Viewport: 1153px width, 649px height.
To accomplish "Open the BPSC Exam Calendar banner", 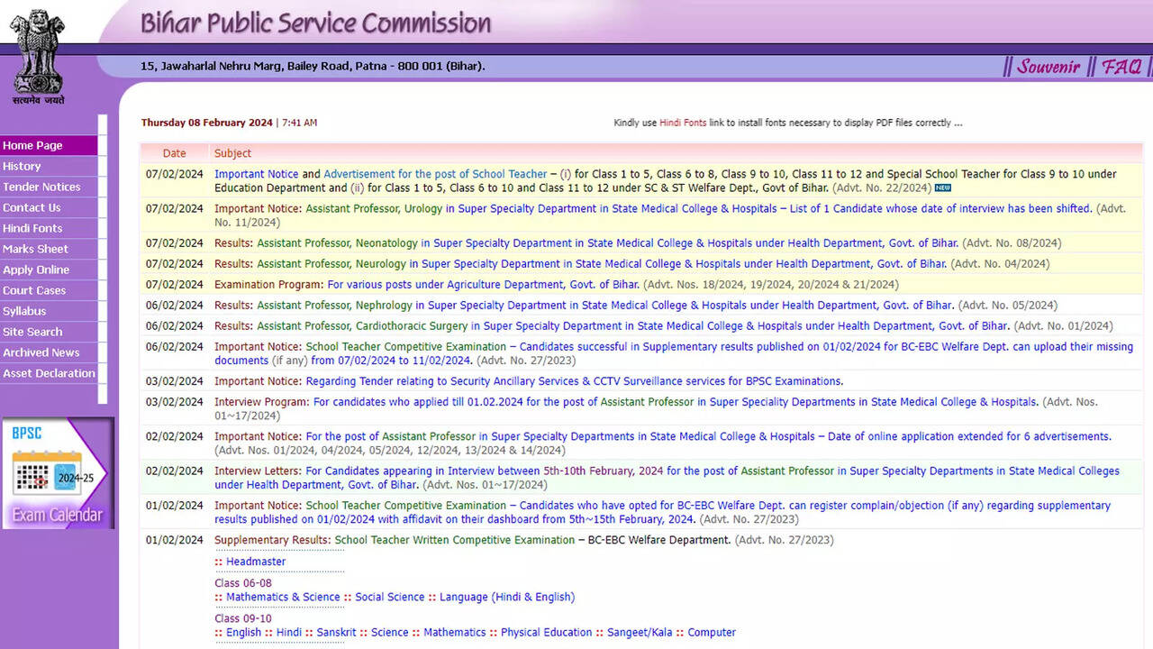I will coord(58,473).
